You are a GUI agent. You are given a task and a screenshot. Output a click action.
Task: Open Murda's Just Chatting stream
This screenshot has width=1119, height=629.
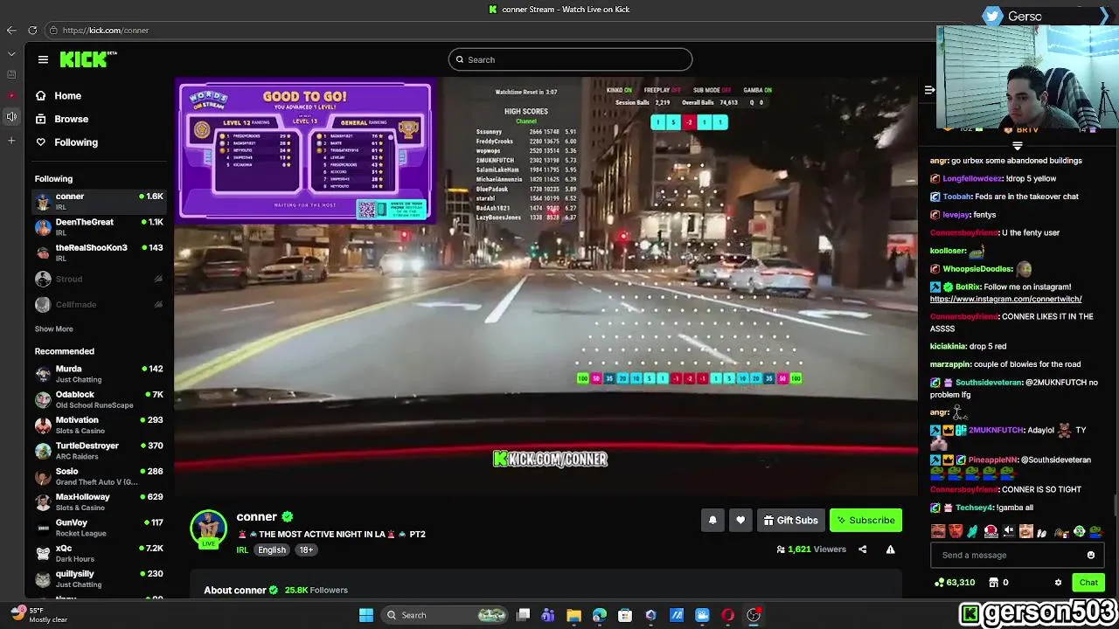[x=99, y=374]
